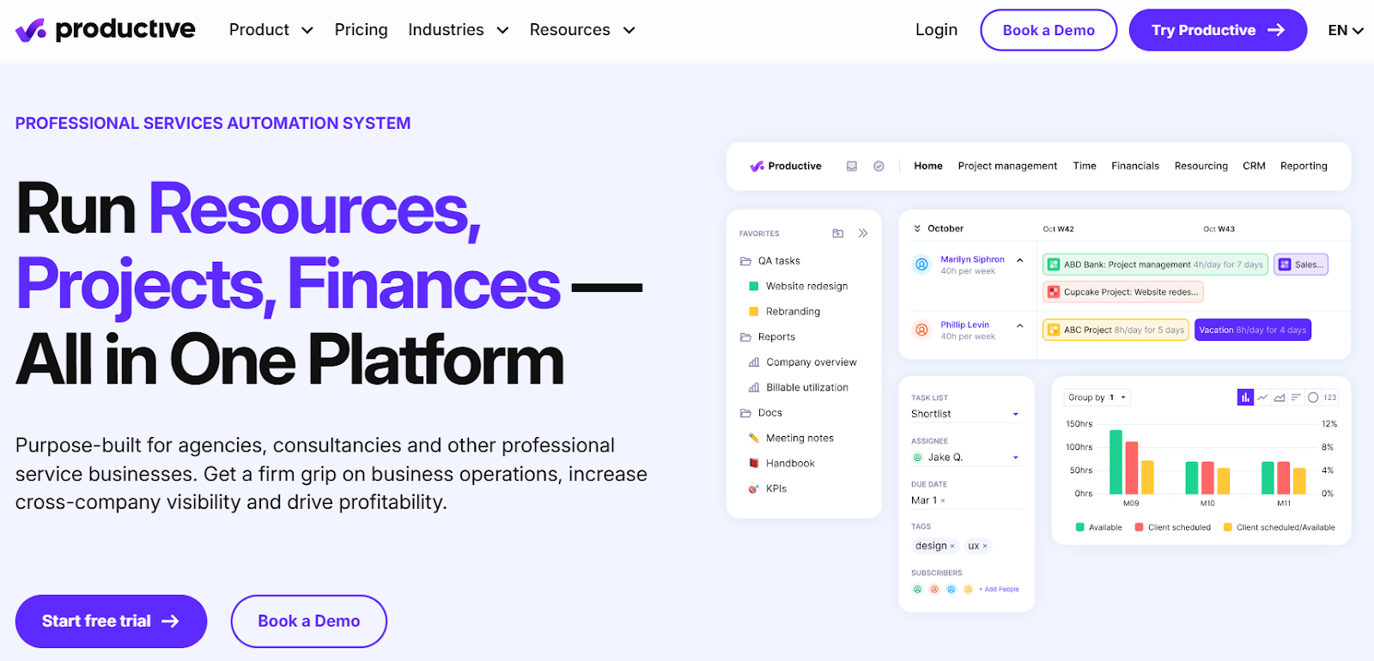
Task: Click the Add People link
Action: tap(999, 589)
